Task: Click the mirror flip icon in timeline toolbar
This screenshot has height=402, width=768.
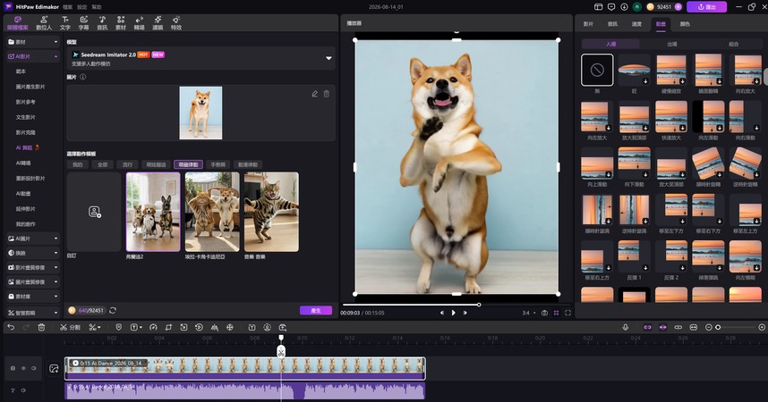Action: [214, 327]
